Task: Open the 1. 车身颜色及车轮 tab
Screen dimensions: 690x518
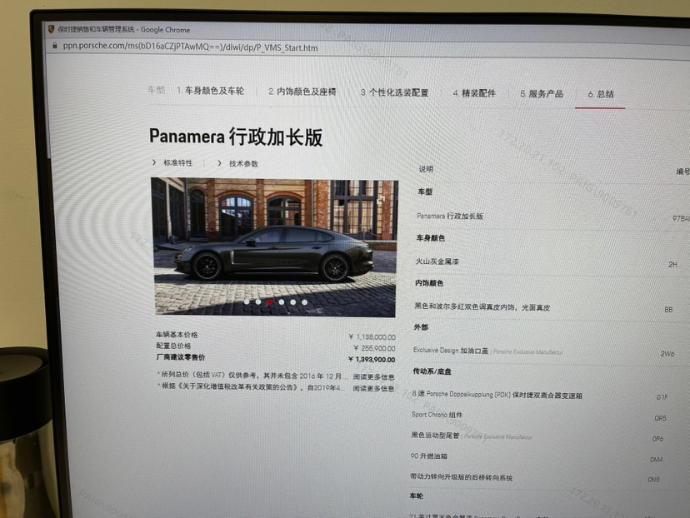Action: click(x=210, y=91)
